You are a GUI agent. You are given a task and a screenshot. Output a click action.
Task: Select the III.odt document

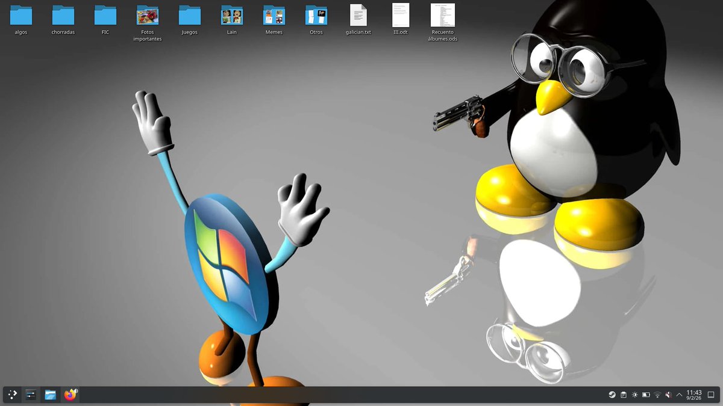click(x=401, y=19)
